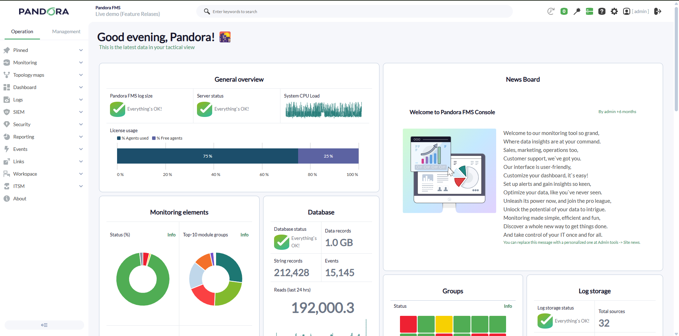The height and width of the screenshot is (336, 679).
Task: Click the servers status icon in header
Action: [590, 11]
